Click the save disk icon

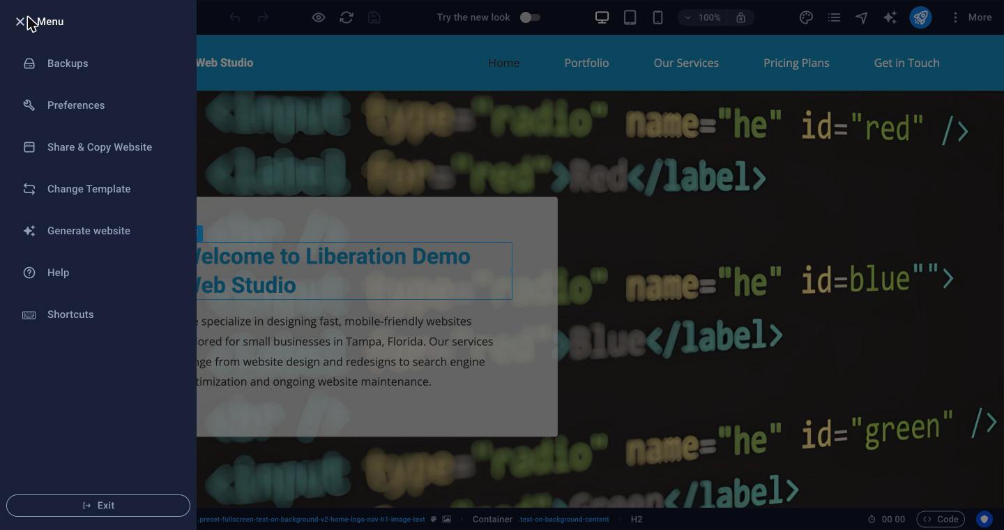point(374,17)
